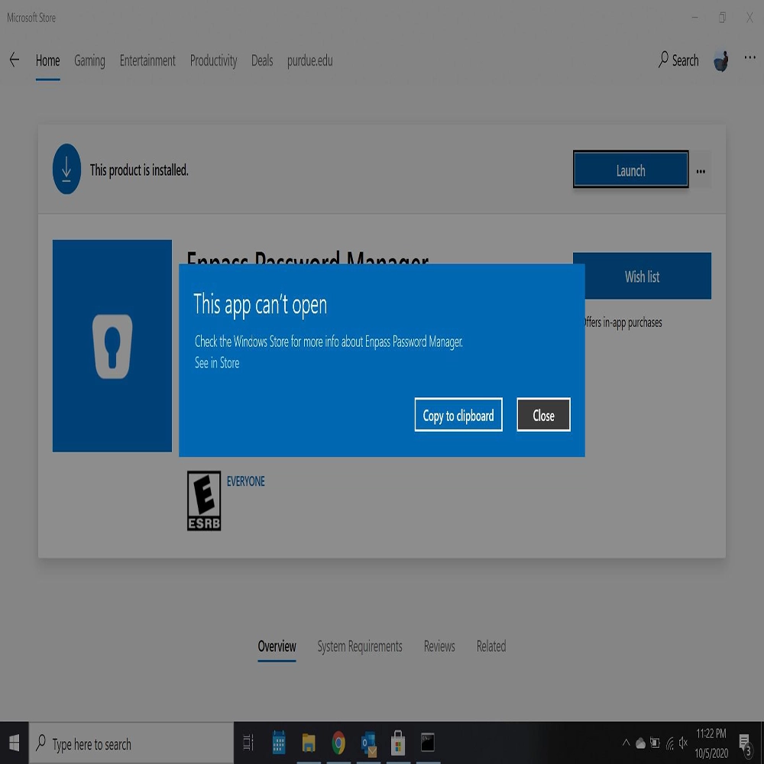
Task: Close the This app can't open dialog
Action: click(543, 415)
